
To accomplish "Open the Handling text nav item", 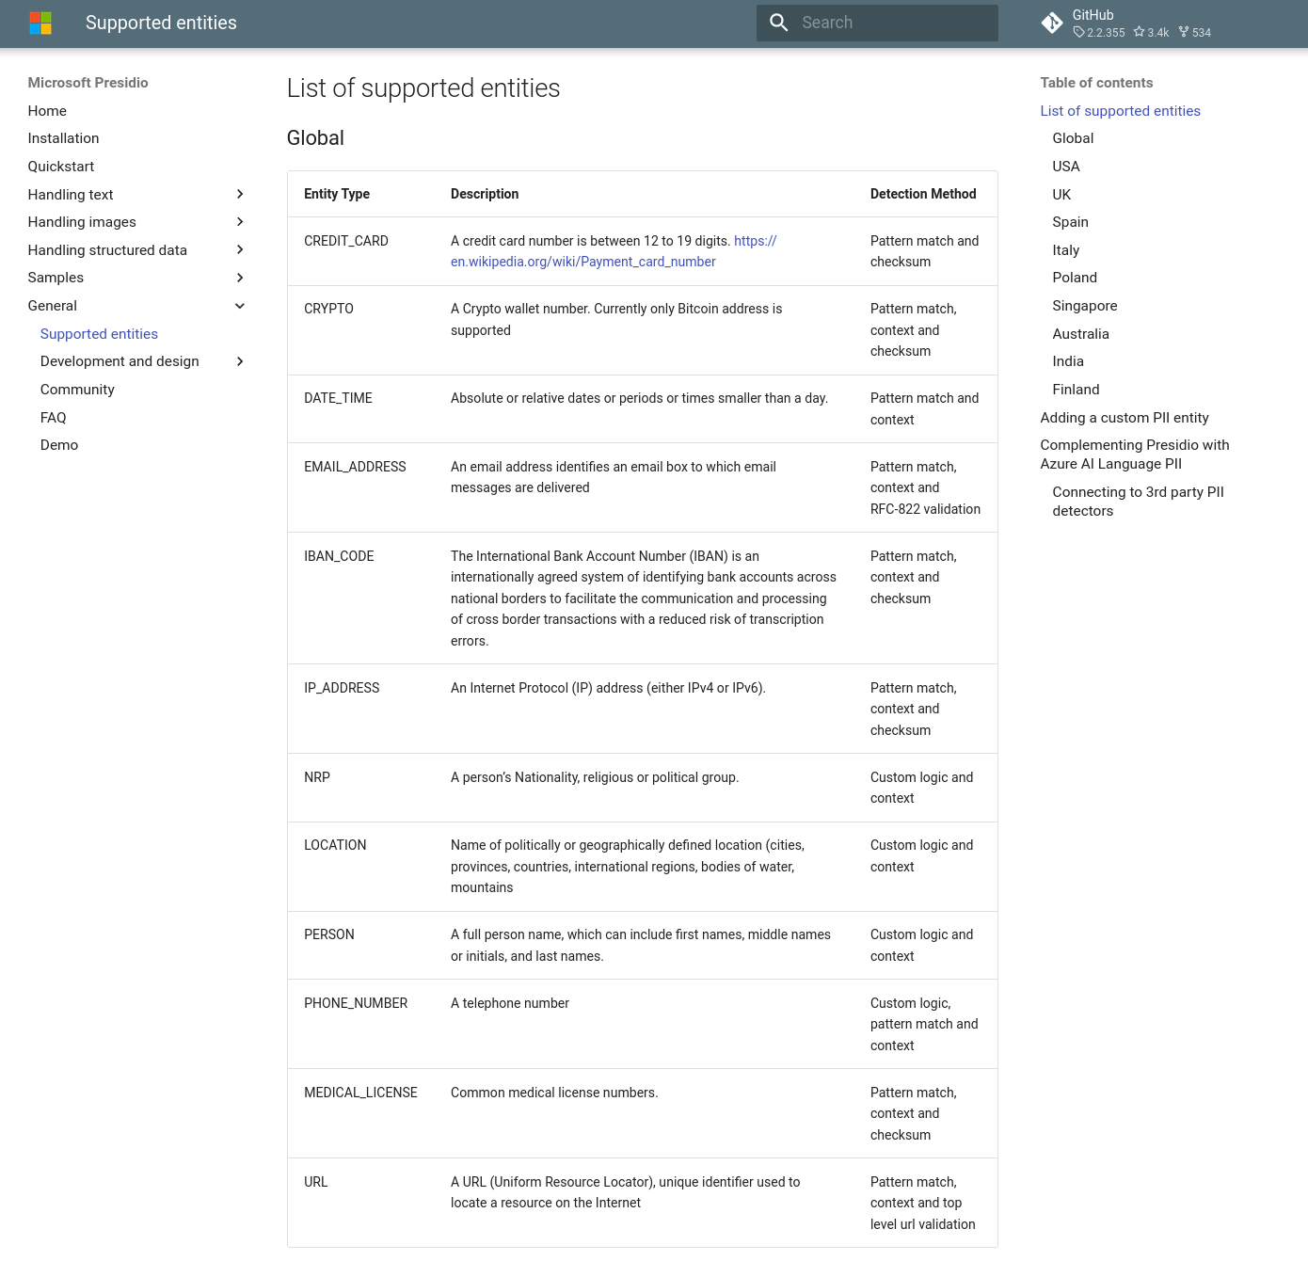I will 71,195.
